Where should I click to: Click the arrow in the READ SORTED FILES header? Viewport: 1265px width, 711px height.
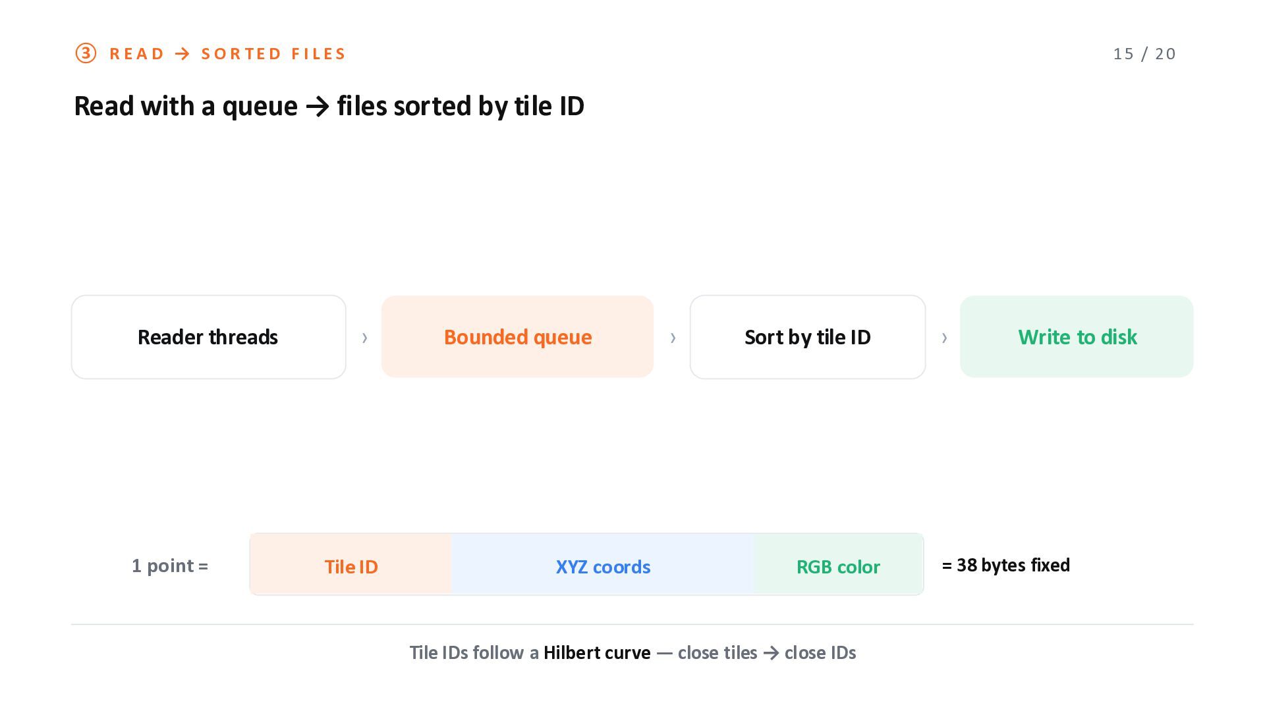coord(183,54)
